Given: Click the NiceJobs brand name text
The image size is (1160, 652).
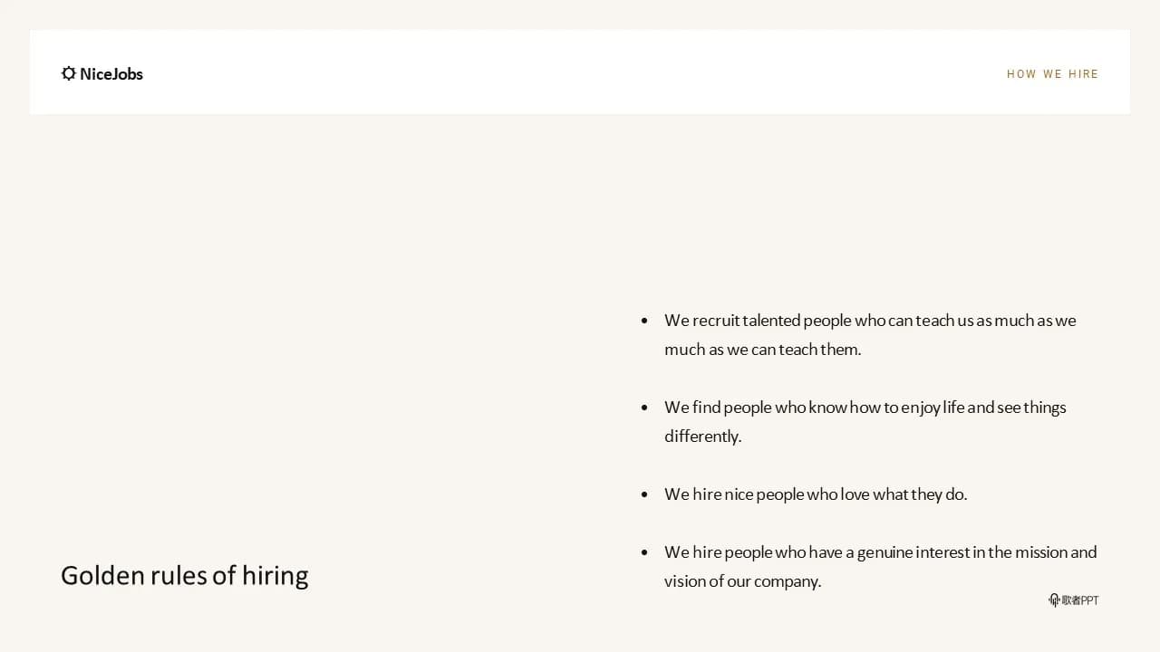Looking at the screenshot, I should tap(111, 74).
